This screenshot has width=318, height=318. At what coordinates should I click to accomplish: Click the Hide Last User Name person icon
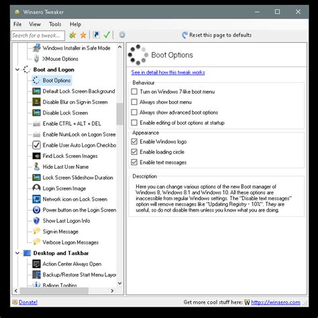pos(36,167)
